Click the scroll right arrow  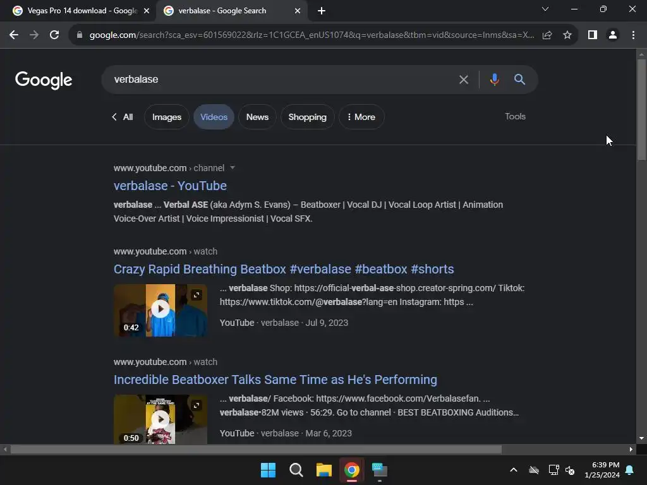pyautogui.click(x=631, y=450)
